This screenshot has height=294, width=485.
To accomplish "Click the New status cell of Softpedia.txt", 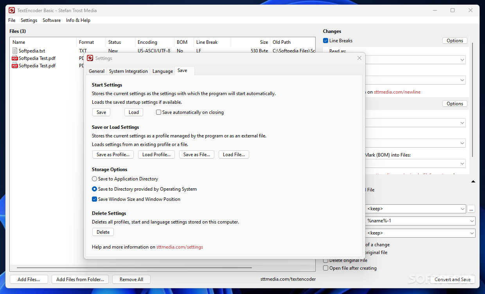I will tap(113, 51).
